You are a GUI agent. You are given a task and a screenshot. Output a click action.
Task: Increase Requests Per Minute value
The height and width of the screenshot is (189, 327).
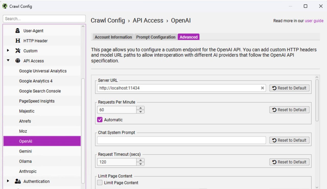pos(141,108)
